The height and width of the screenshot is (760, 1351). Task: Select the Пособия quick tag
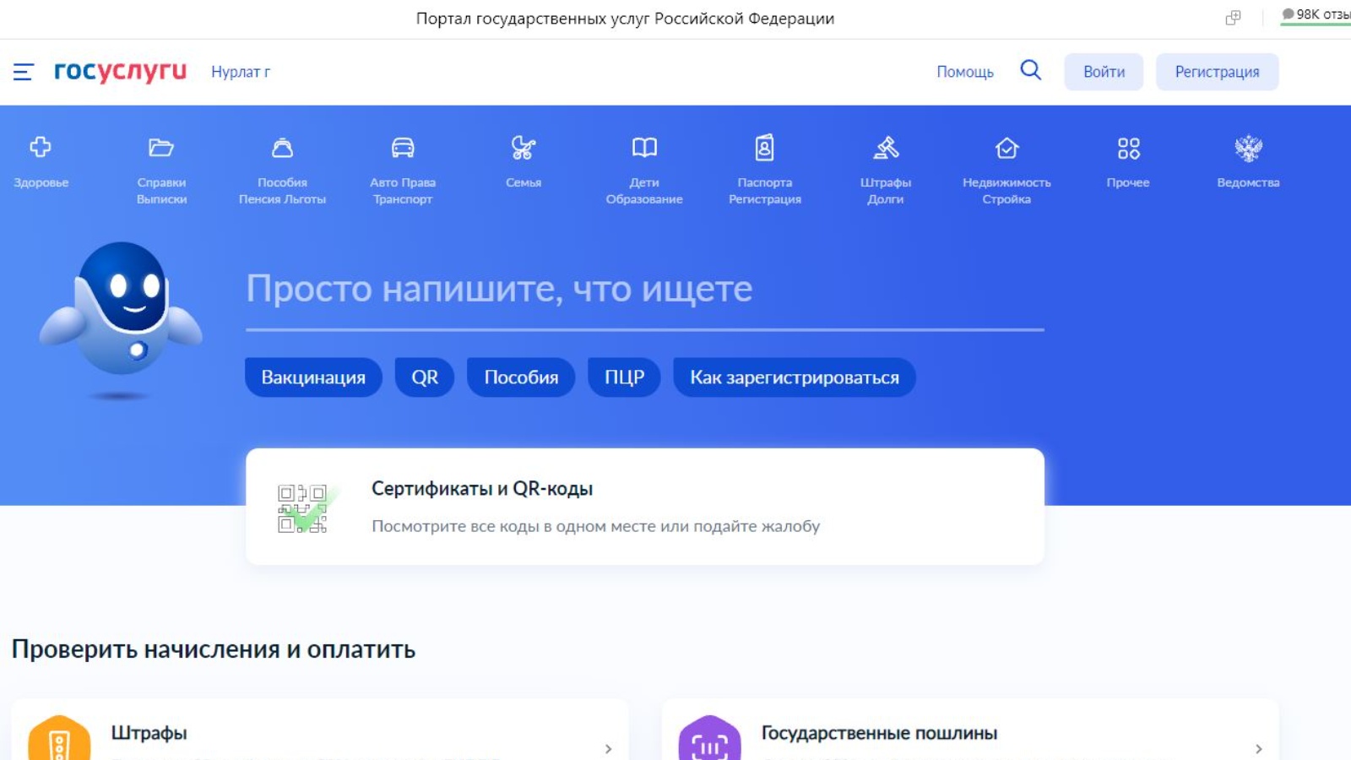(521, 377)
